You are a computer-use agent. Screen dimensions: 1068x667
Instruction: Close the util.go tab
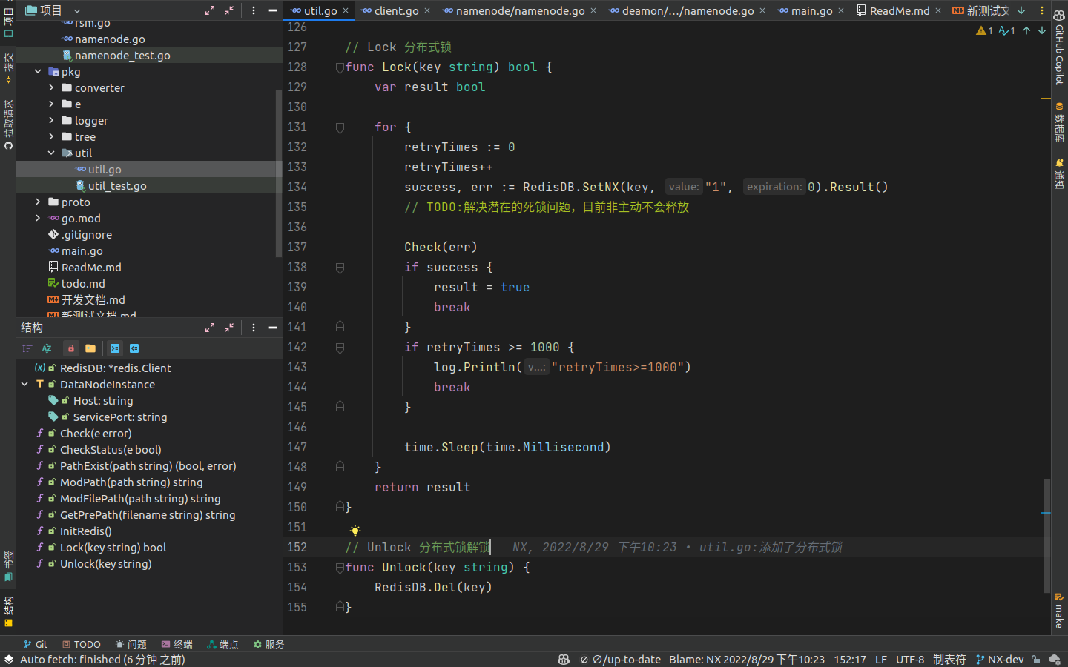(x=346, y=10)
